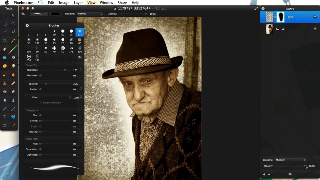The image size is (320, 180).
Task: Open the Share menu
Action: click(122, 3)
